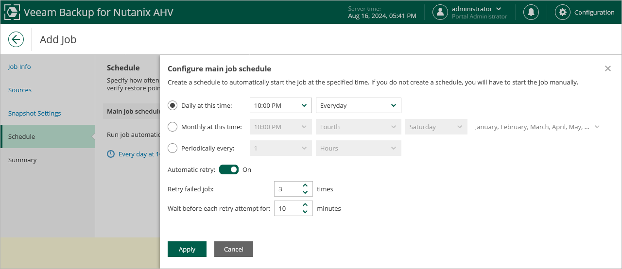Increase retry failed job count
This screenshot has width=622, height=269.
[305, 185]
